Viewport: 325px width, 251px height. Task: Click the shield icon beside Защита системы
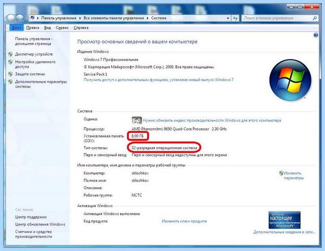(x=10, y=74)
